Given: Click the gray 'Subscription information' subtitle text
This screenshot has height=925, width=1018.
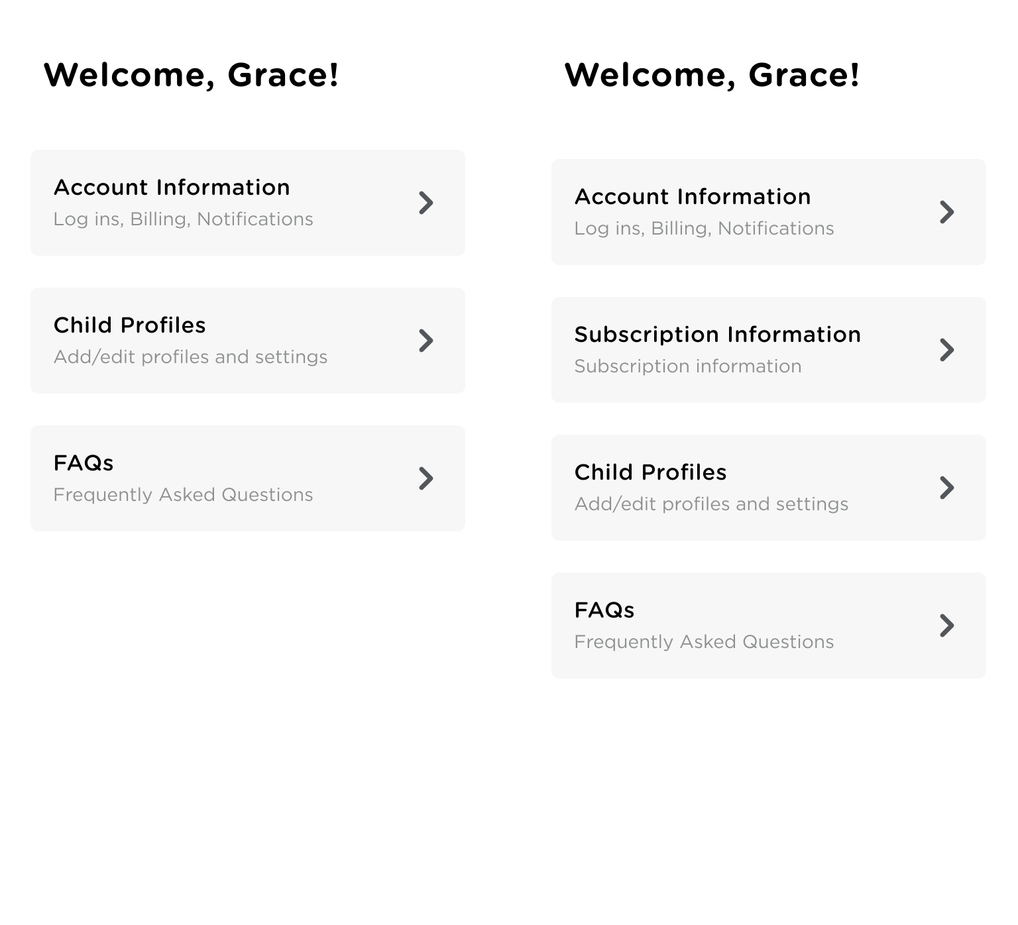Looking at the screenshot, I should click(688, 366).
